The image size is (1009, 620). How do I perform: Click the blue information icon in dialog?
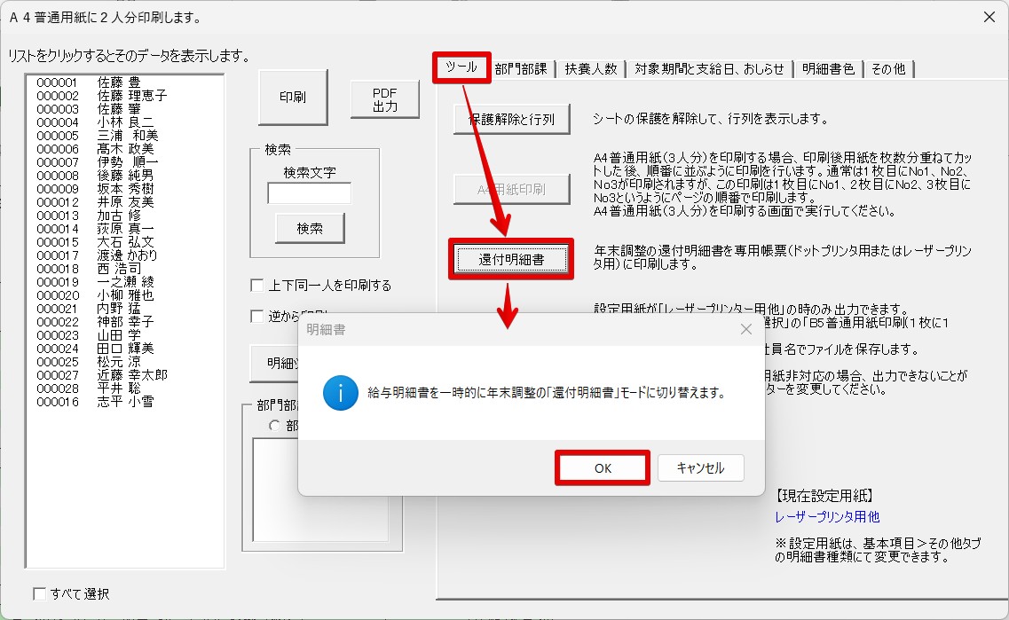pos(341,392)
